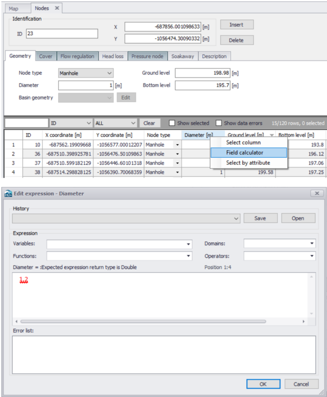Click ground level cell 199.58
327x397 pixels.
pyautogui.click(x=250, y=172)
